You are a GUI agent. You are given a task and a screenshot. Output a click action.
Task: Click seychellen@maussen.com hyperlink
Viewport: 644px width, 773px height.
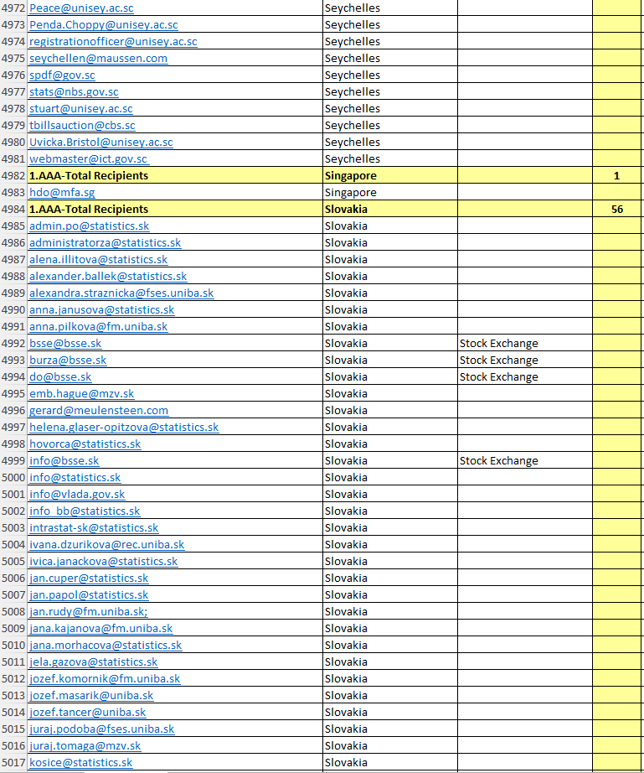[99, 58]
